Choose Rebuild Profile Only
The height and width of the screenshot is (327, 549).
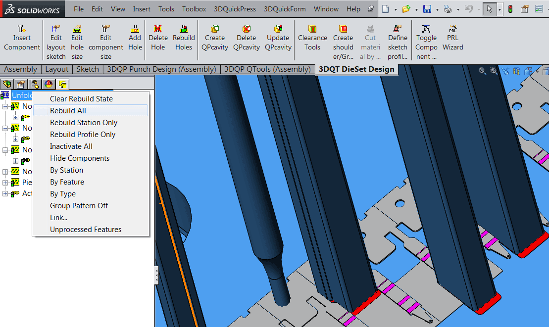(91, 135)
